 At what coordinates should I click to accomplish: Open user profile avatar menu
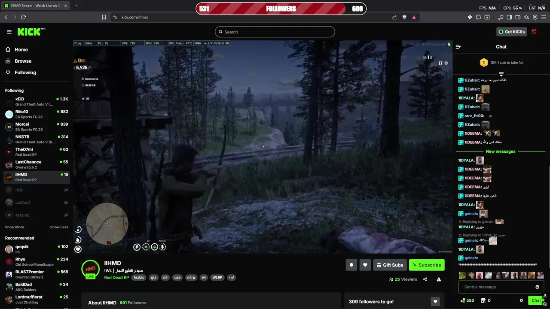(x=534, y=32)
